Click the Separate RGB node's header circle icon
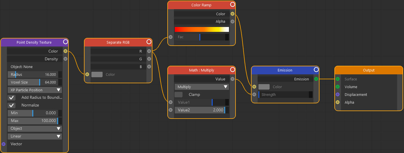This screenshot has height=153, width=404. 149,42
